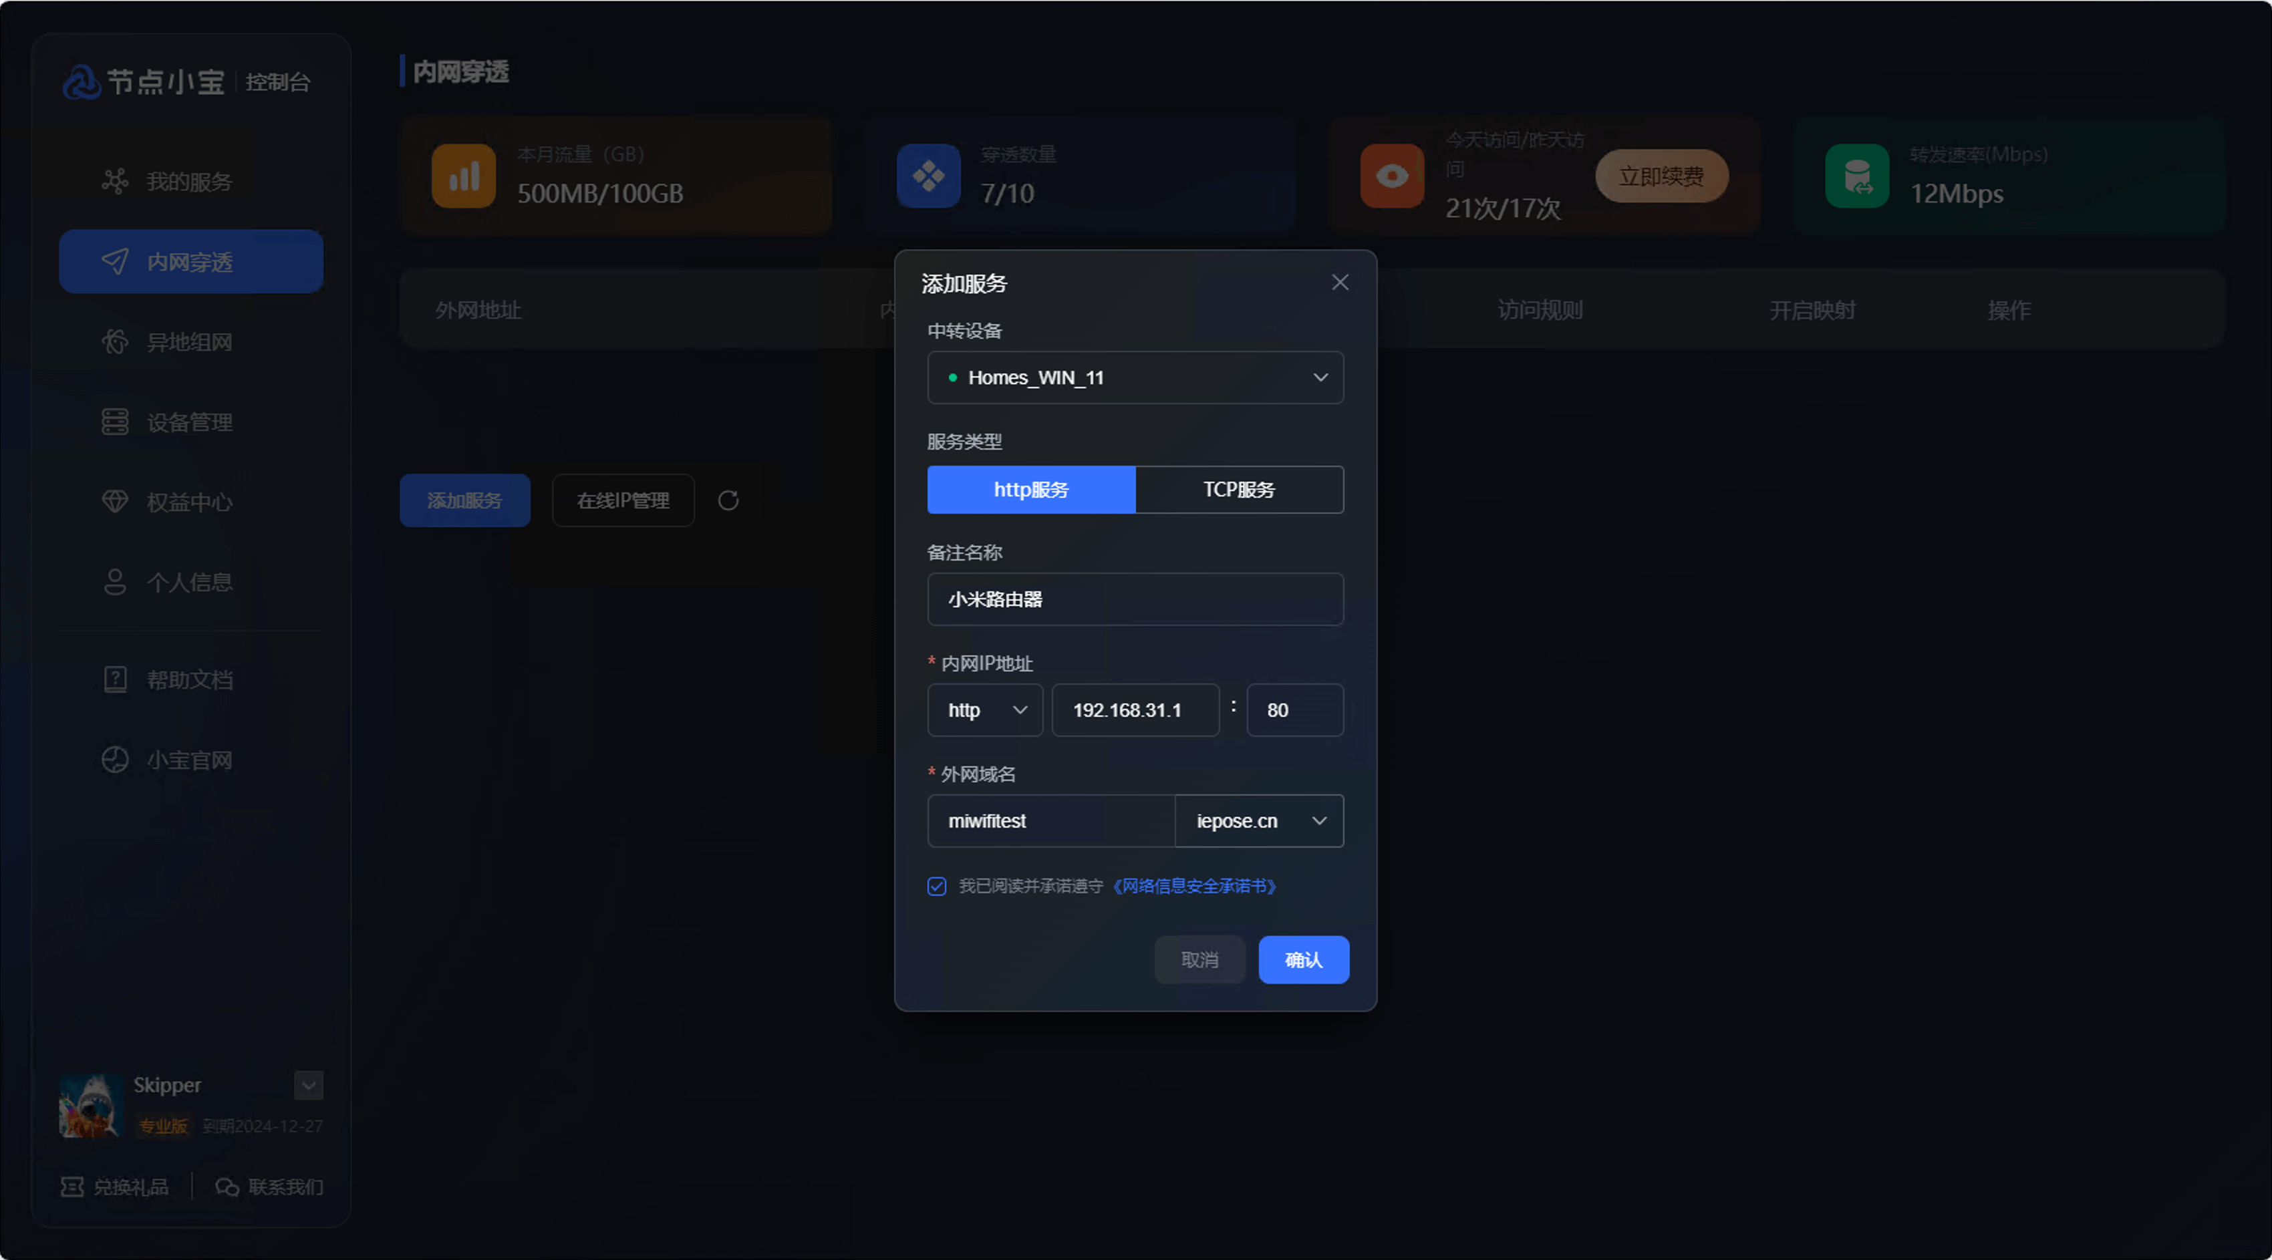The width and height of the screenshot is (2272, 1260).
Task: Go to 异地组网 page
Action: (190, 342)
